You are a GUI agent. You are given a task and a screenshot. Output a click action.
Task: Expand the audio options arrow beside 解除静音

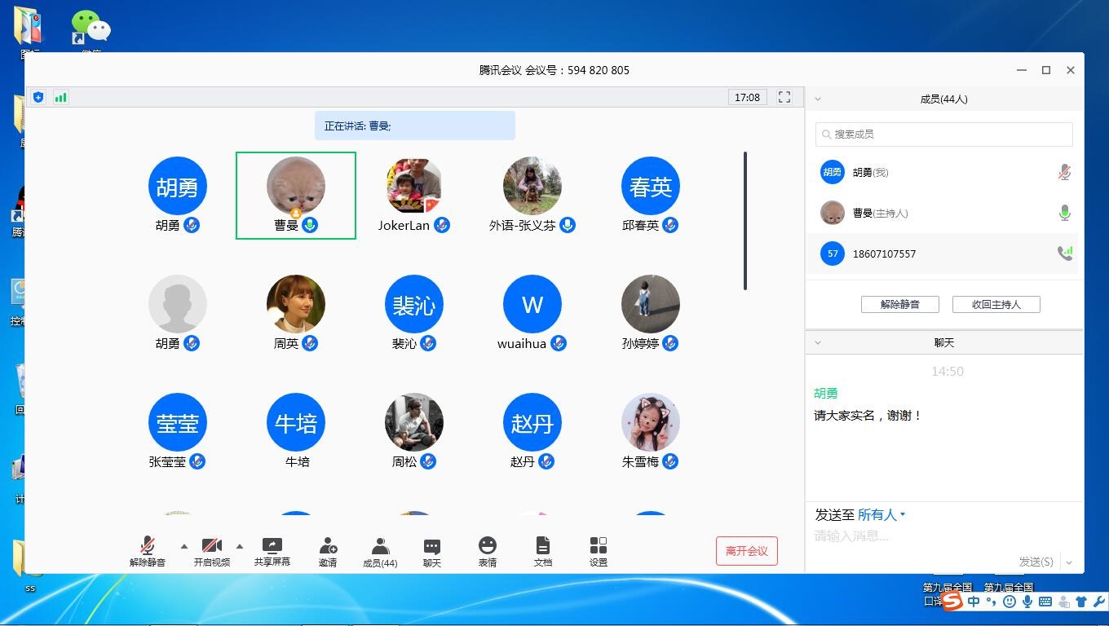point(184,546)
